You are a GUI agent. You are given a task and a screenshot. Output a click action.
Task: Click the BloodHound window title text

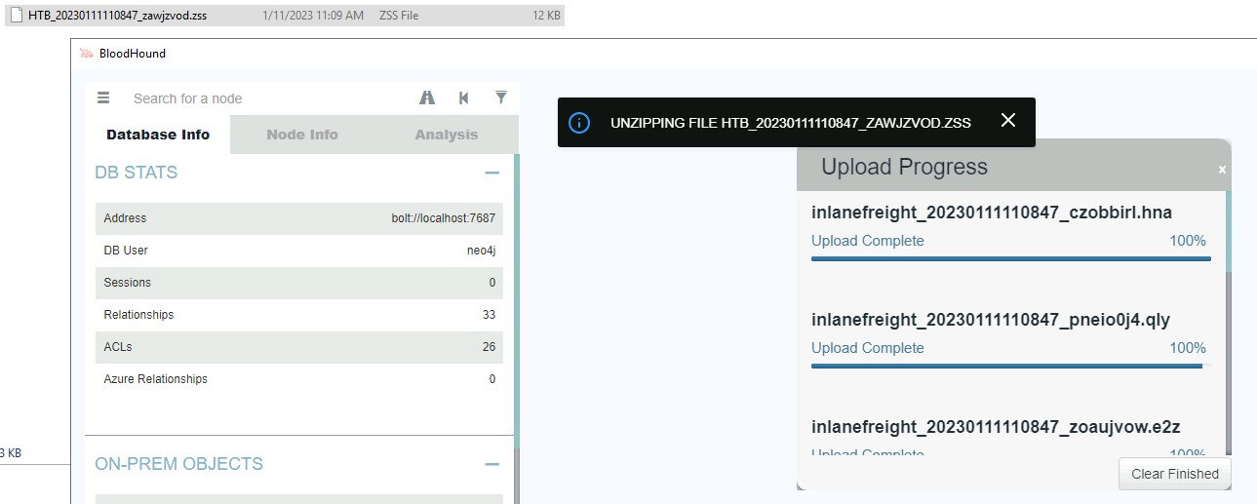pyautogui.click(x=133, y=54)
